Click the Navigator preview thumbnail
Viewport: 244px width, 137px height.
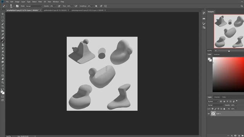pos(229,31)
